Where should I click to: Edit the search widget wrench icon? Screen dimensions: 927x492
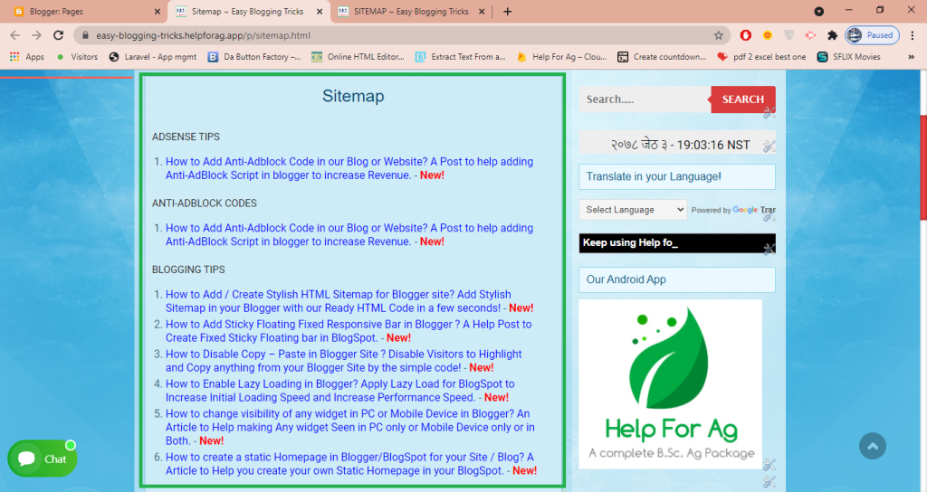click(769, 112)
